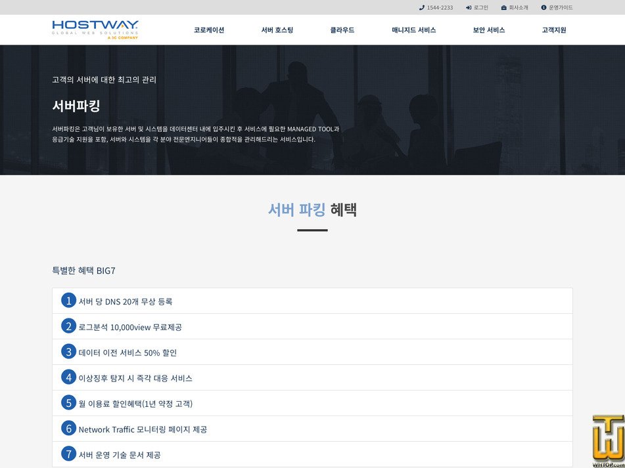Click the number 4 circle badge
Image resolution: width=625 pixels, height=468 pixels.
[x=68, y=377]
